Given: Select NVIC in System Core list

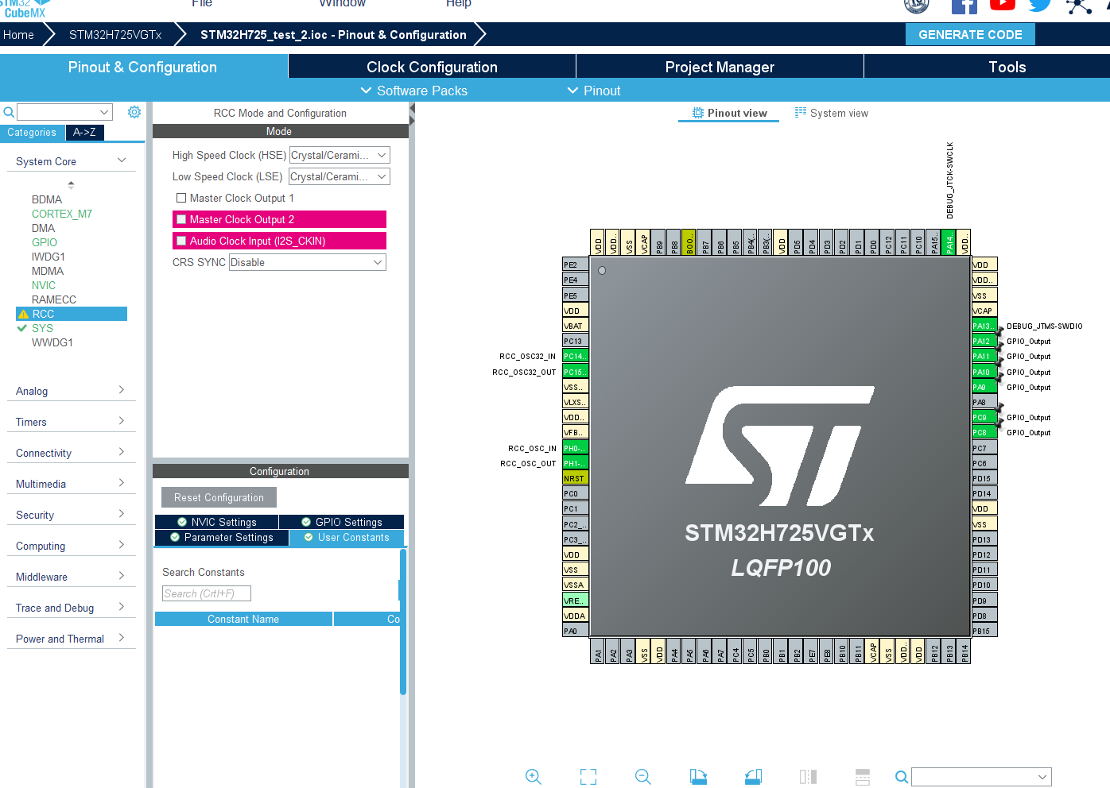Looking at the screenshot, I should click(44, 285).
